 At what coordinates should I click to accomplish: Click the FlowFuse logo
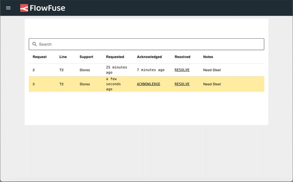pyautogui.click(x=42, y=8)
